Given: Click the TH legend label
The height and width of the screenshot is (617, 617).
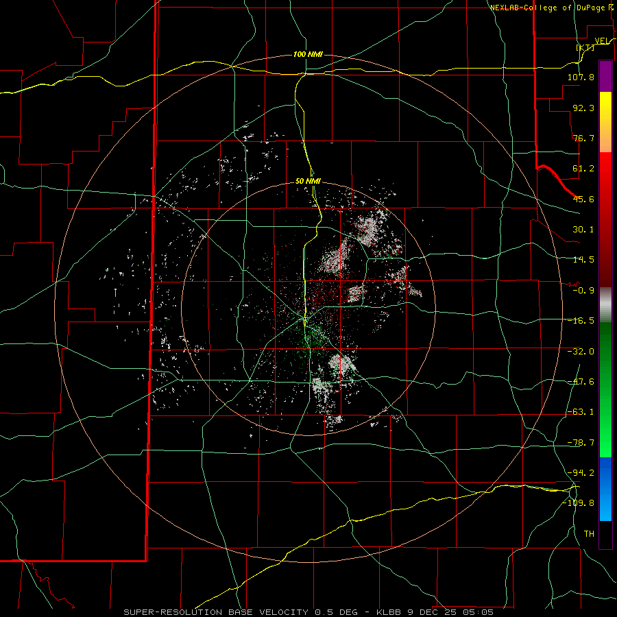Looking at the screenshot, I should point(589,534).
